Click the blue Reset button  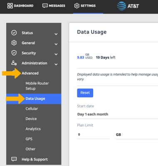point(85,93)
